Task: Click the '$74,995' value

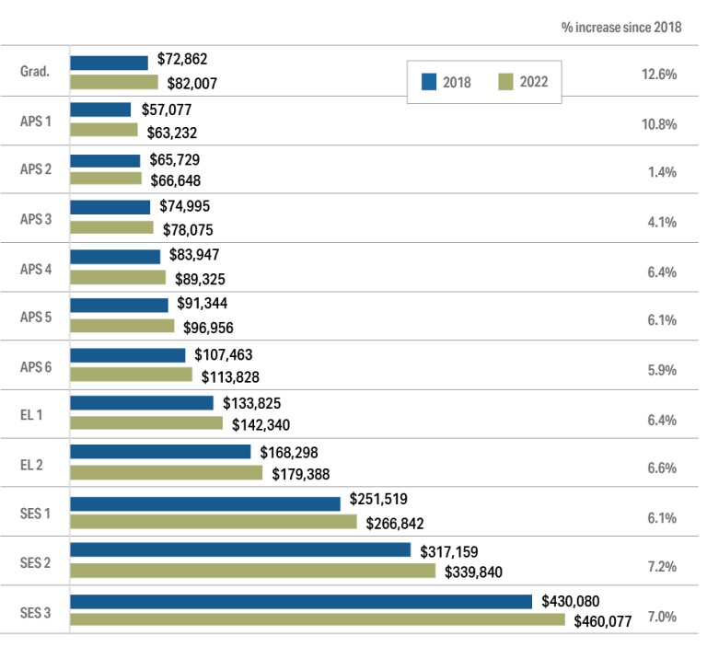Action: [184, 206]
